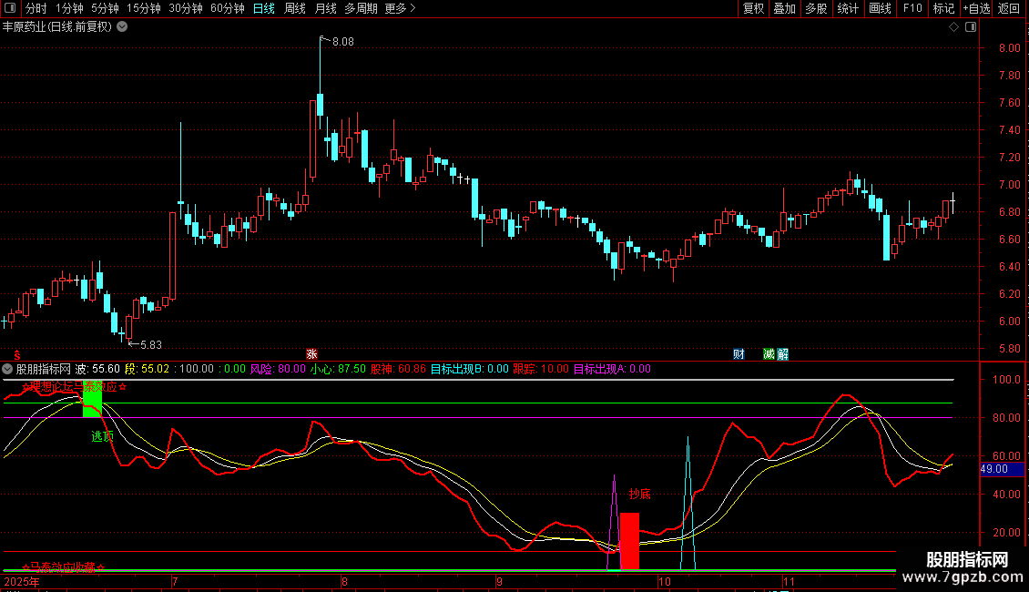Click the red 涨 marker under the chart

pos(312,353)
